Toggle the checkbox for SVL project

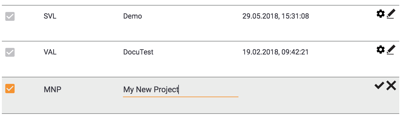pyautogui.click(x=10, y=16)
